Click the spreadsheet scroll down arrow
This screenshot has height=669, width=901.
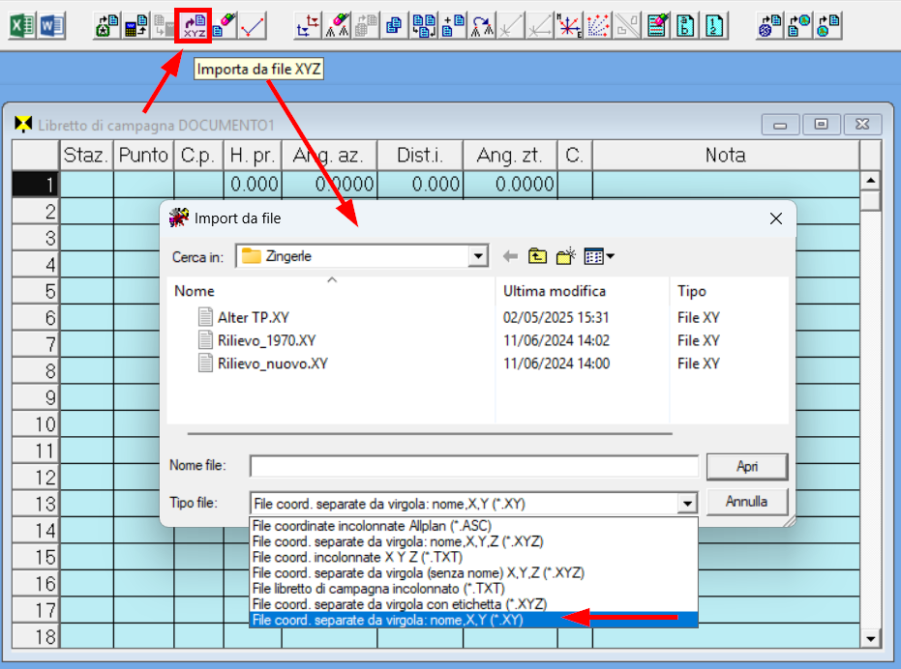coord(871,639)
